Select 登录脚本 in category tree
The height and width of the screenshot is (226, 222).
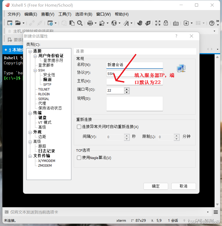46,65
